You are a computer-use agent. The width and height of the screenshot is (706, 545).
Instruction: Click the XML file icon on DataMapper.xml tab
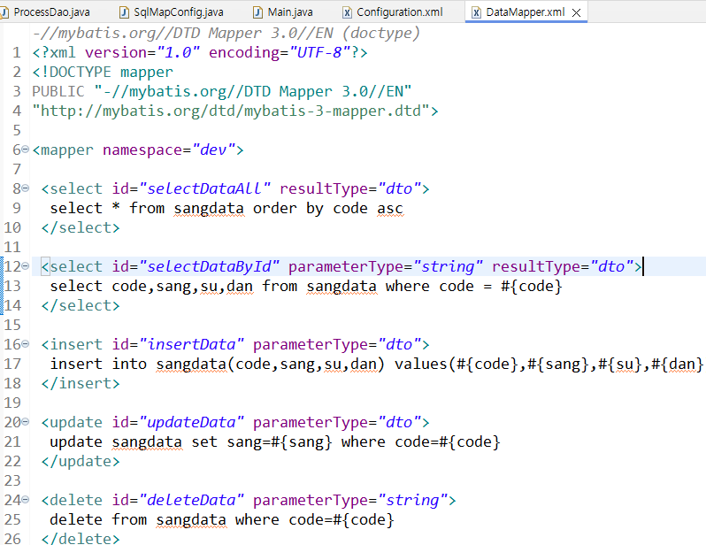[x=476, y=12]
